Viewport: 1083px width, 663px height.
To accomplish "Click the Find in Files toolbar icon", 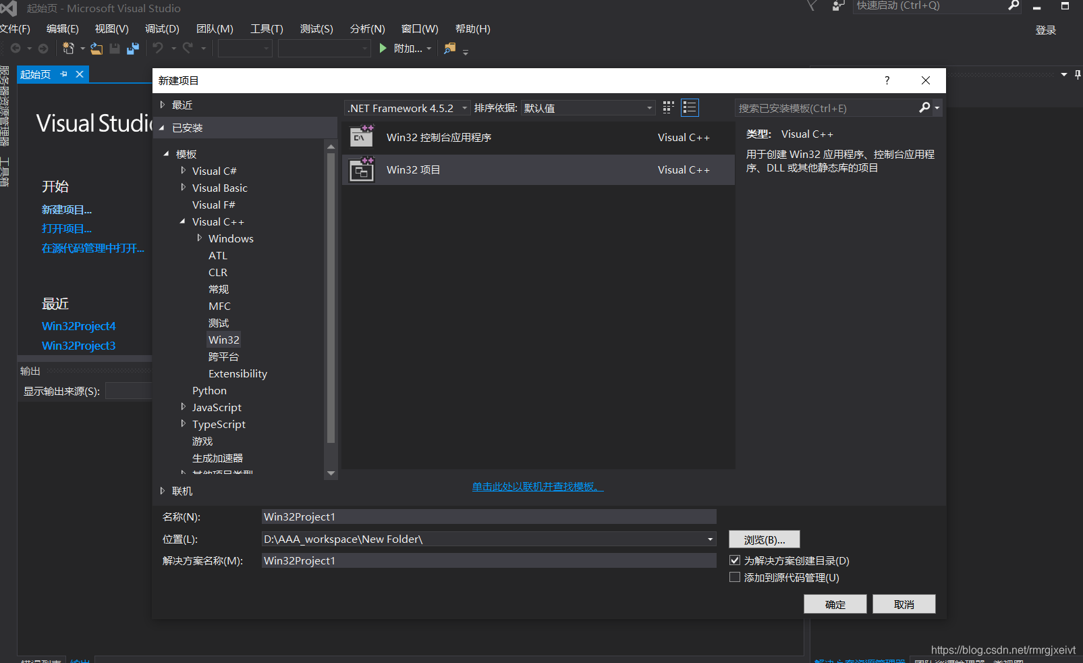I will coord(449,49).
